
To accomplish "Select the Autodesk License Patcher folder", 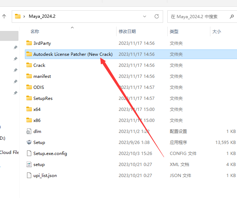I will tap(72, 54).
